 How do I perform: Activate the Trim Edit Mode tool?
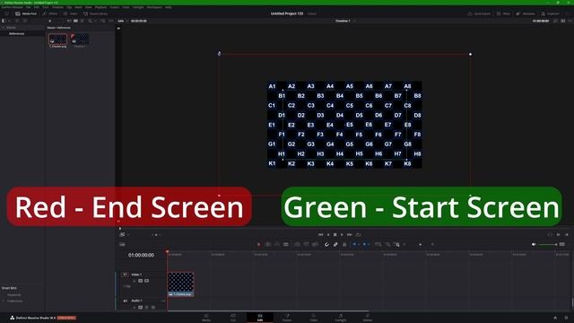pyautogui.click(x=268, y=244)
